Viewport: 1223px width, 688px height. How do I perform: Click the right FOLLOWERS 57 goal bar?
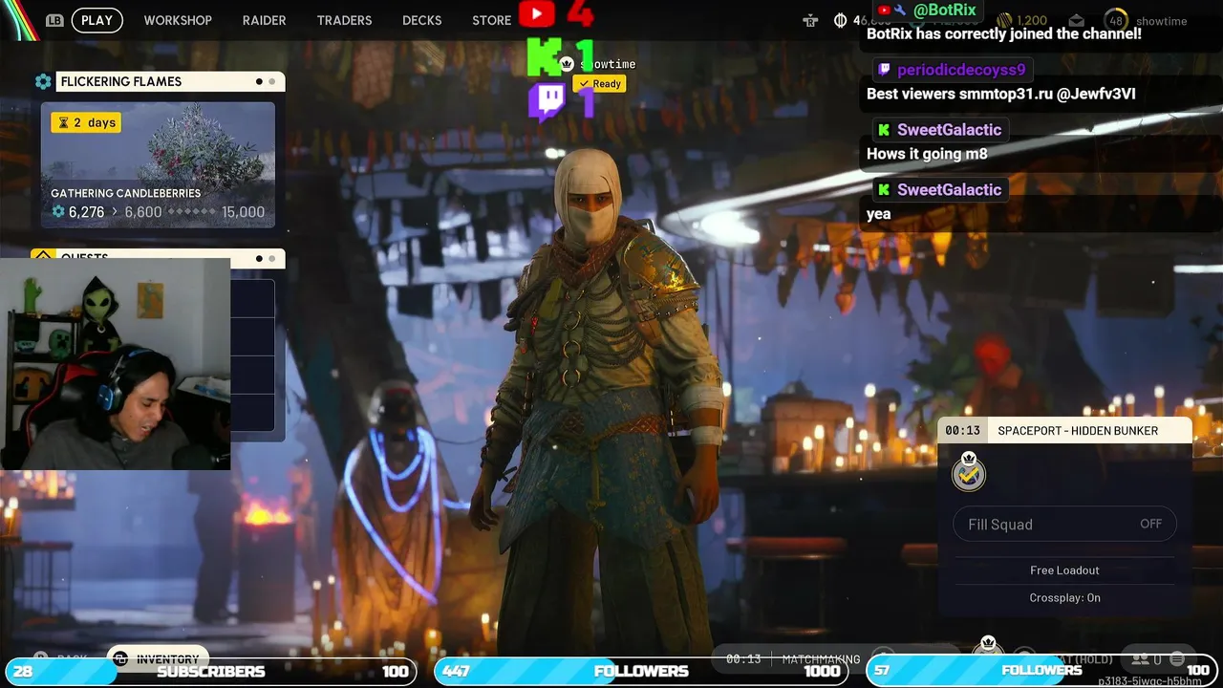(1041, 671)
